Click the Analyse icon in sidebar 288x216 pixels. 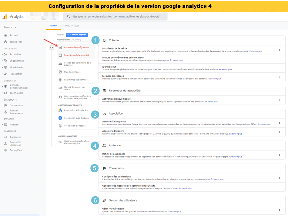click(5, 125)
